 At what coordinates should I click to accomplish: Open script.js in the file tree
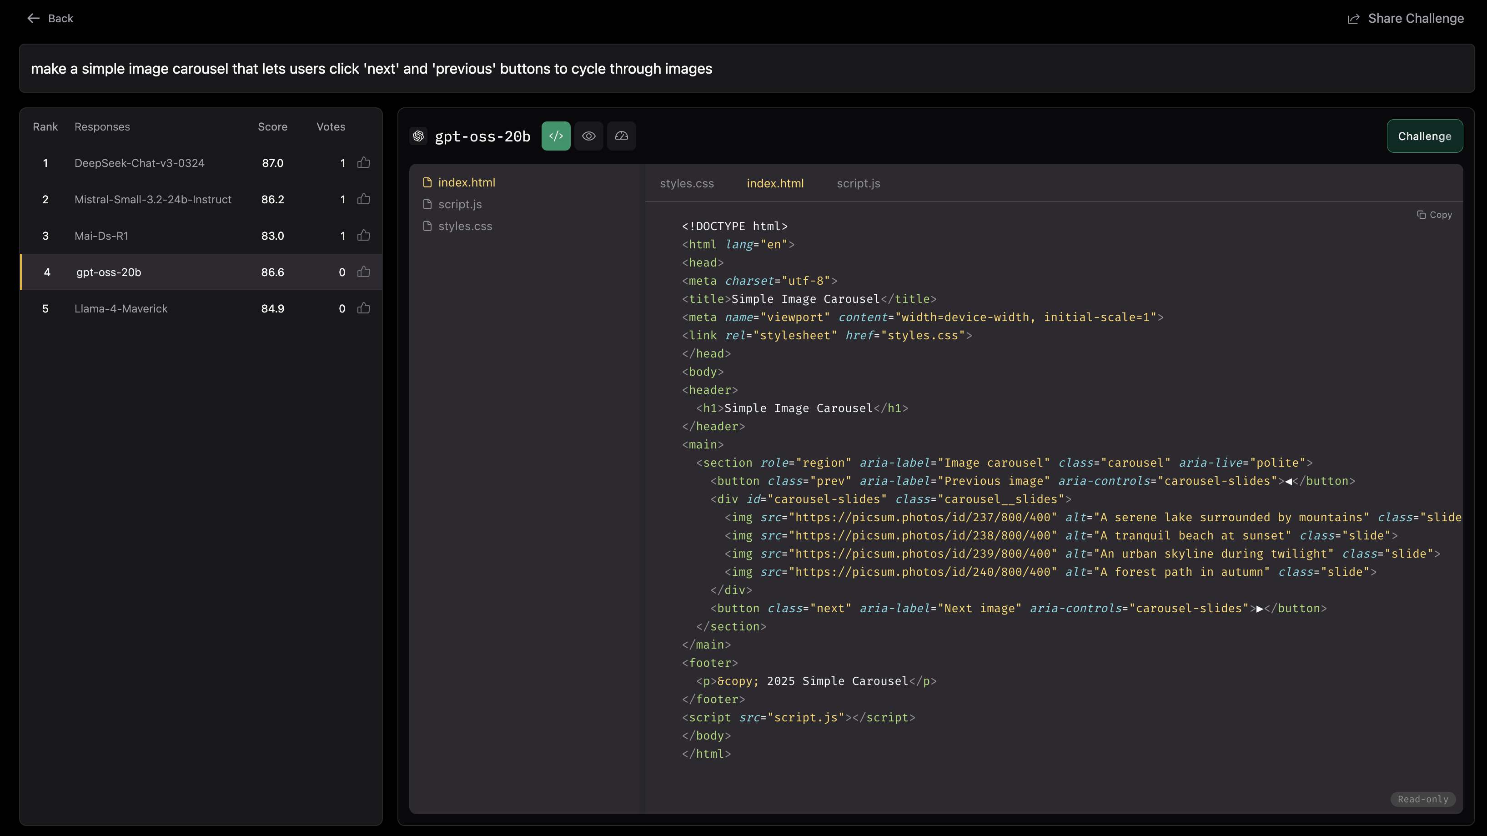point(459,204)
